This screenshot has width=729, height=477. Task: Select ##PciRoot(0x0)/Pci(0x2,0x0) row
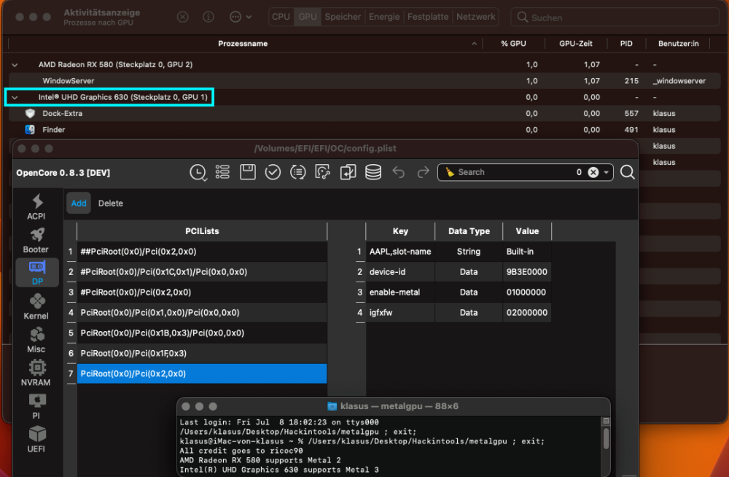coord(202,252)
